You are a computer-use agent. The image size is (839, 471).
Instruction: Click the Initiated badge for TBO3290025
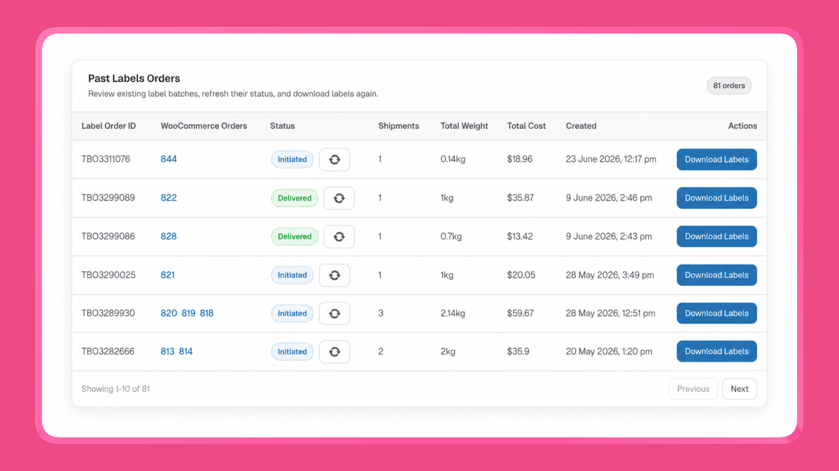click(292, 275)
